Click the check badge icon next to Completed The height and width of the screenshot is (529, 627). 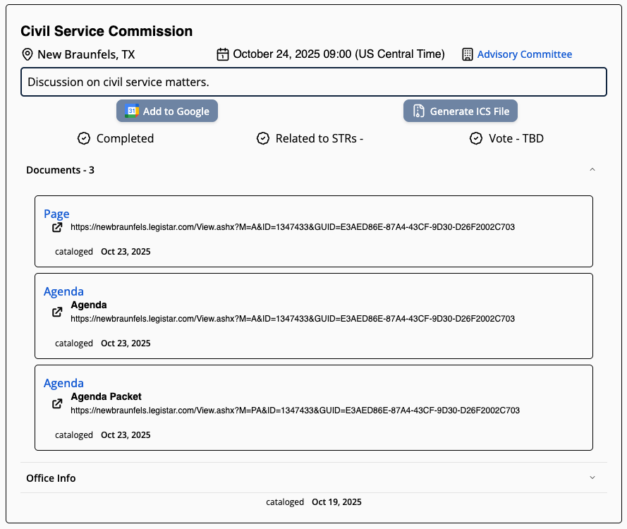point(84,138)
